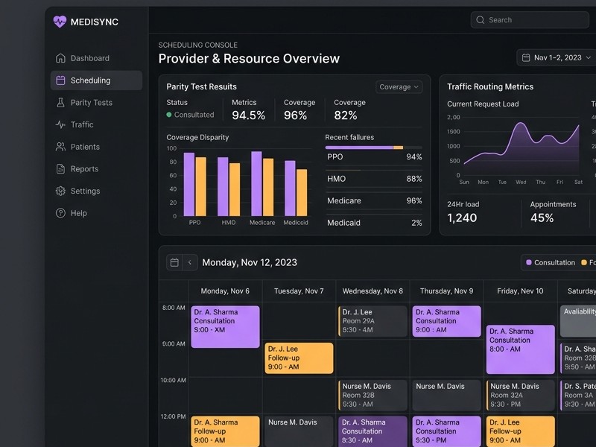Go to previous week with left chevron
The height and width of the screenshot is (447, 596).
(190, 262)
